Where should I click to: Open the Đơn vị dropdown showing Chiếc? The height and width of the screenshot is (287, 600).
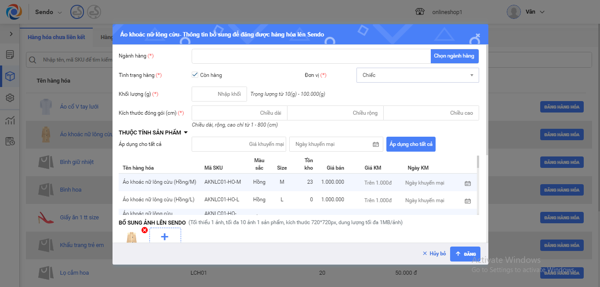(x=417, y=75)
